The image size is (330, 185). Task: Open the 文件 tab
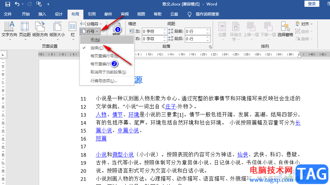coord(8,14)
